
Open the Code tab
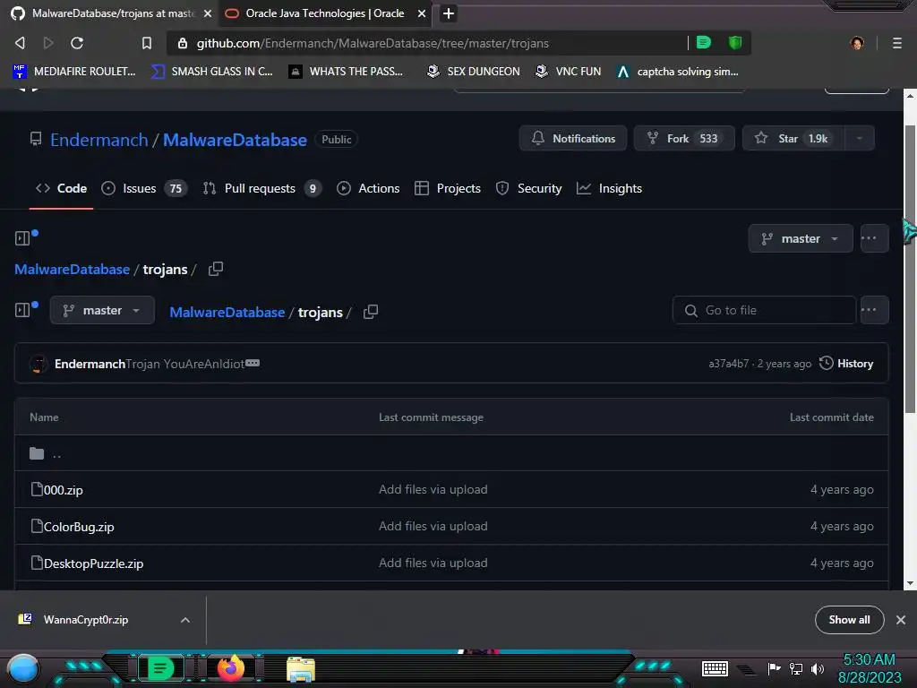point(62,188)
